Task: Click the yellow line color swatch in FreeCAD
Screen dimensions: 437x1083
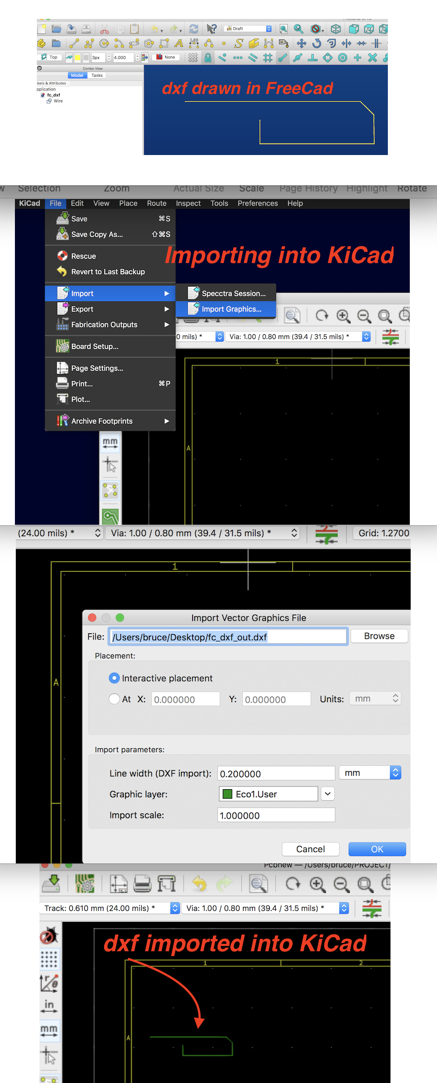Action: tap(77, 58)
